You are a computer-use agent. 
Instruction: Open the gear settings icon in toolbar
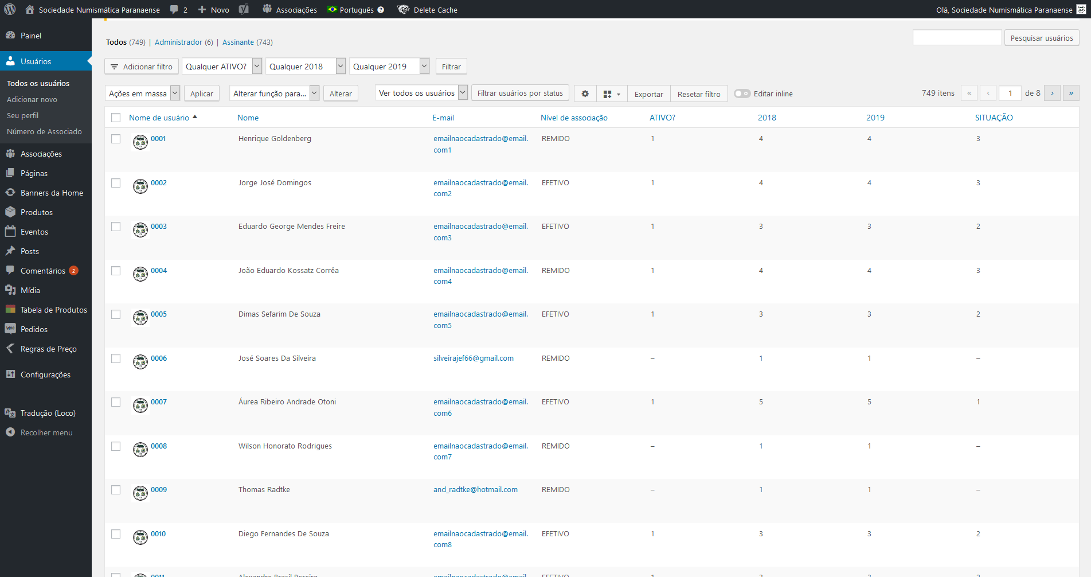pyautogui.click(x=585, y=93)
